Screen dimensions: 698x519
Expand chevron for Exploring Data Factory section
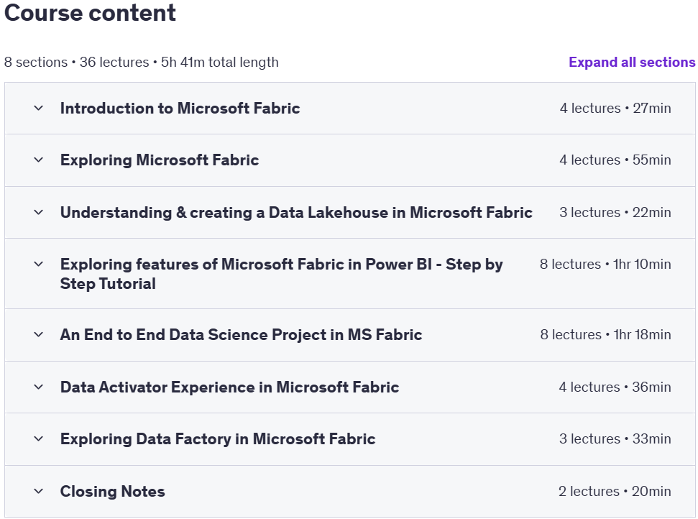(39, 438)
